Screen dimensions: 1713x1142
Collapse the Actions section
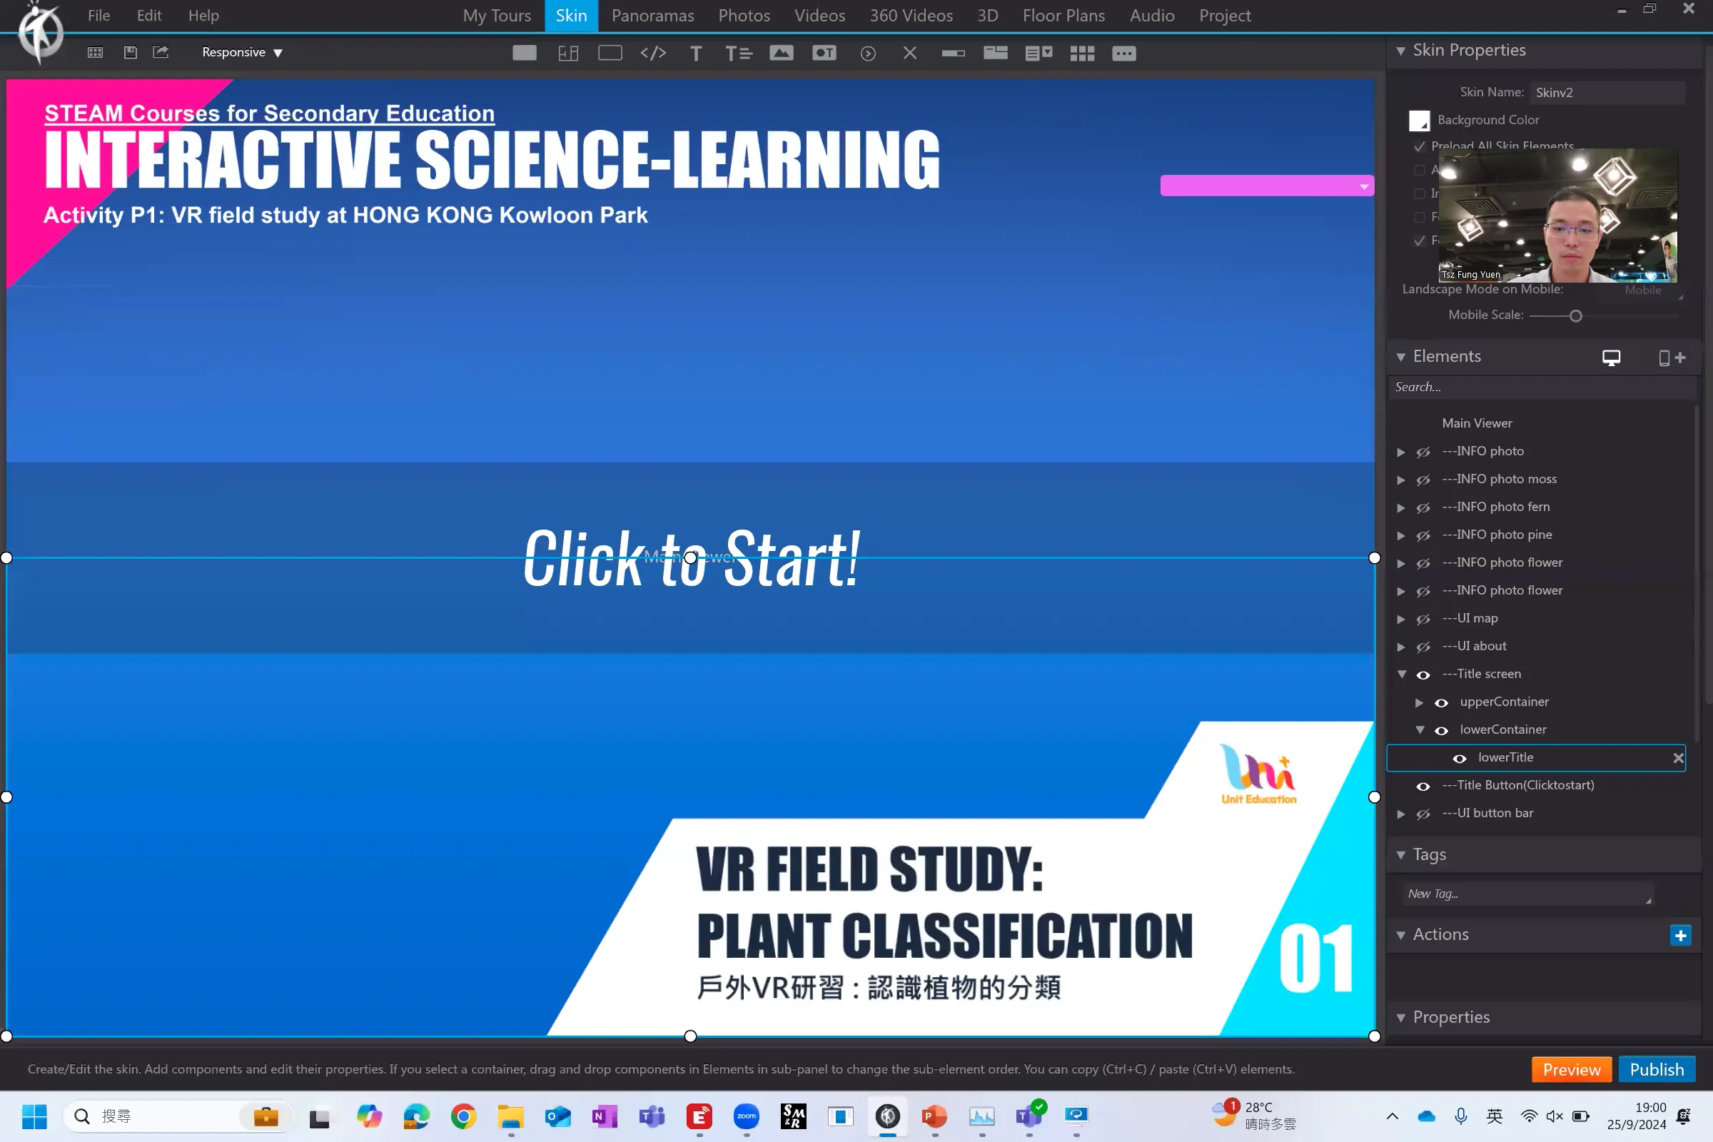1402,935
